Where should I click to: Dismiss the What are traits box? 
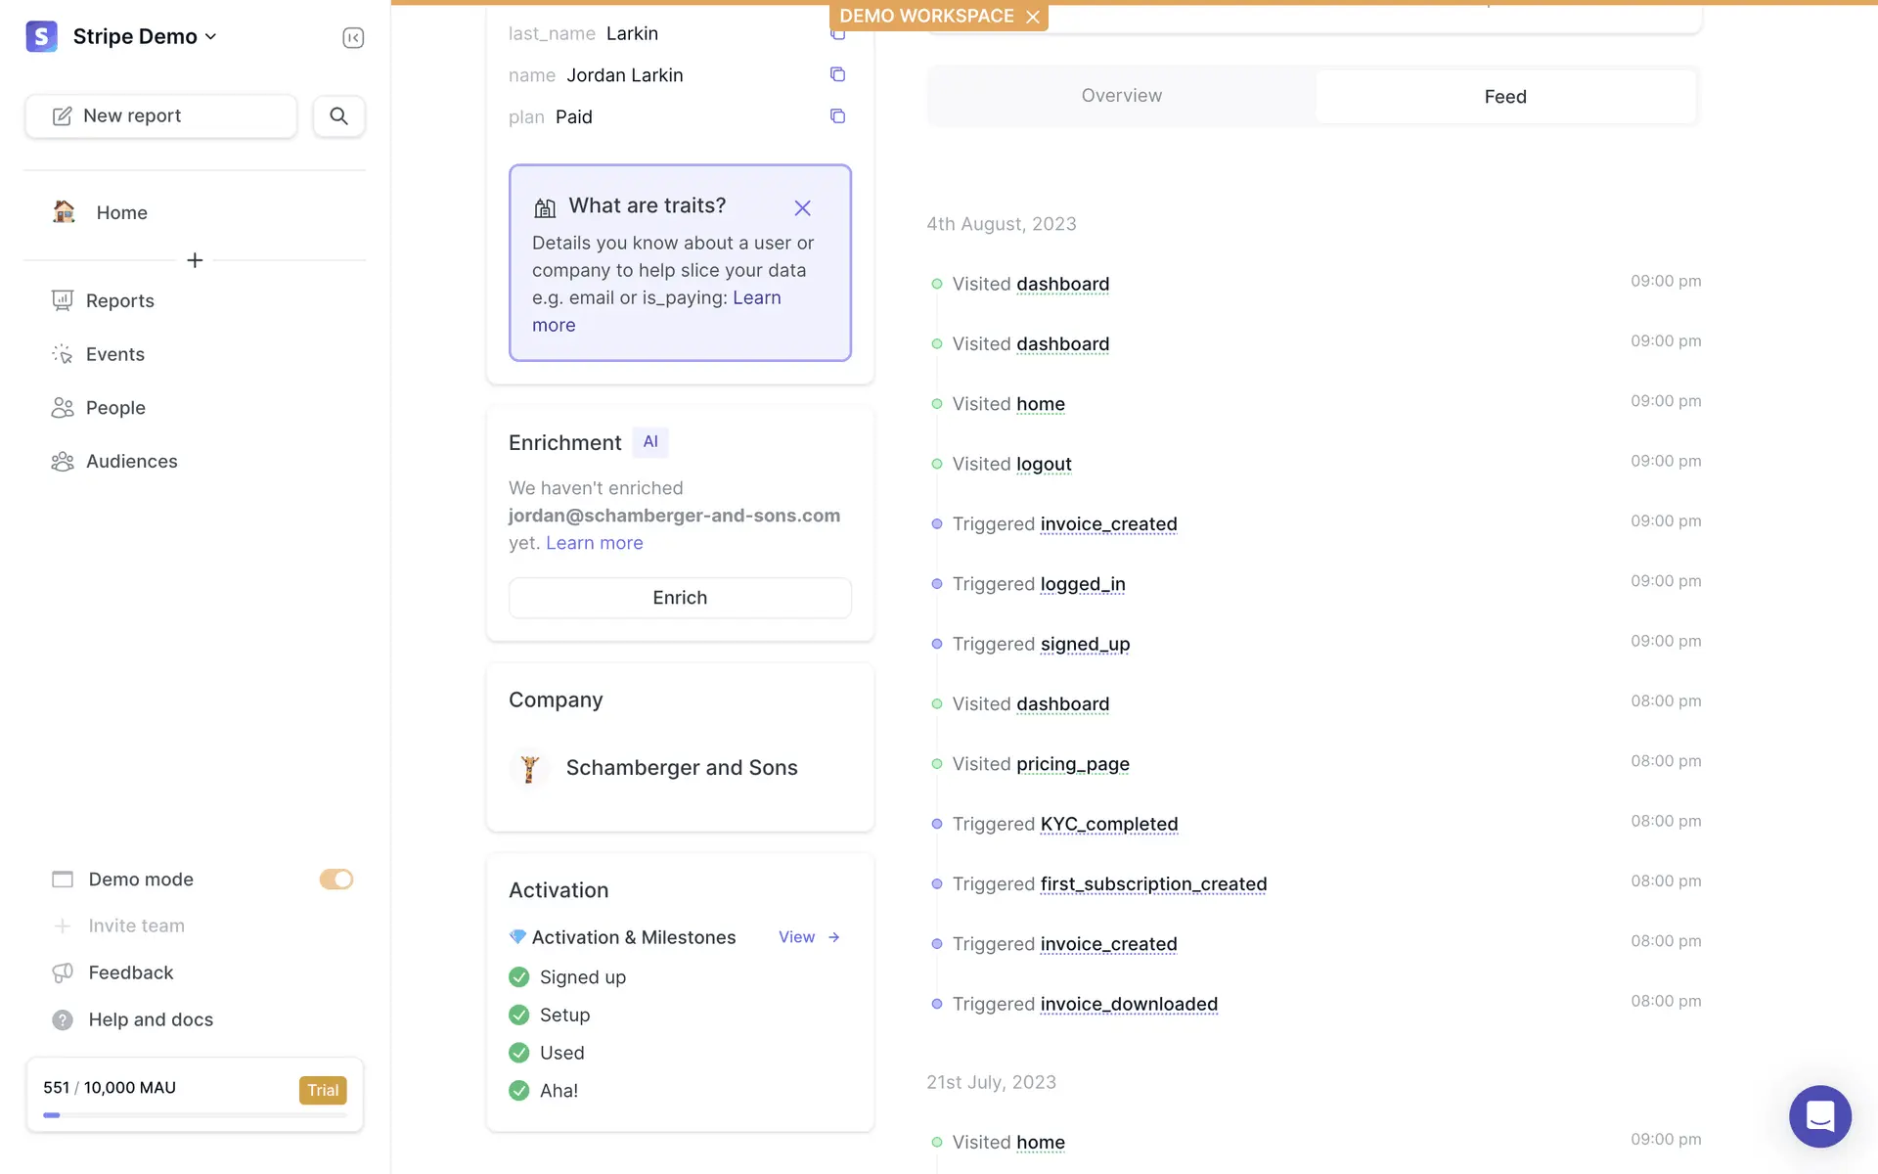pos(802,207)
